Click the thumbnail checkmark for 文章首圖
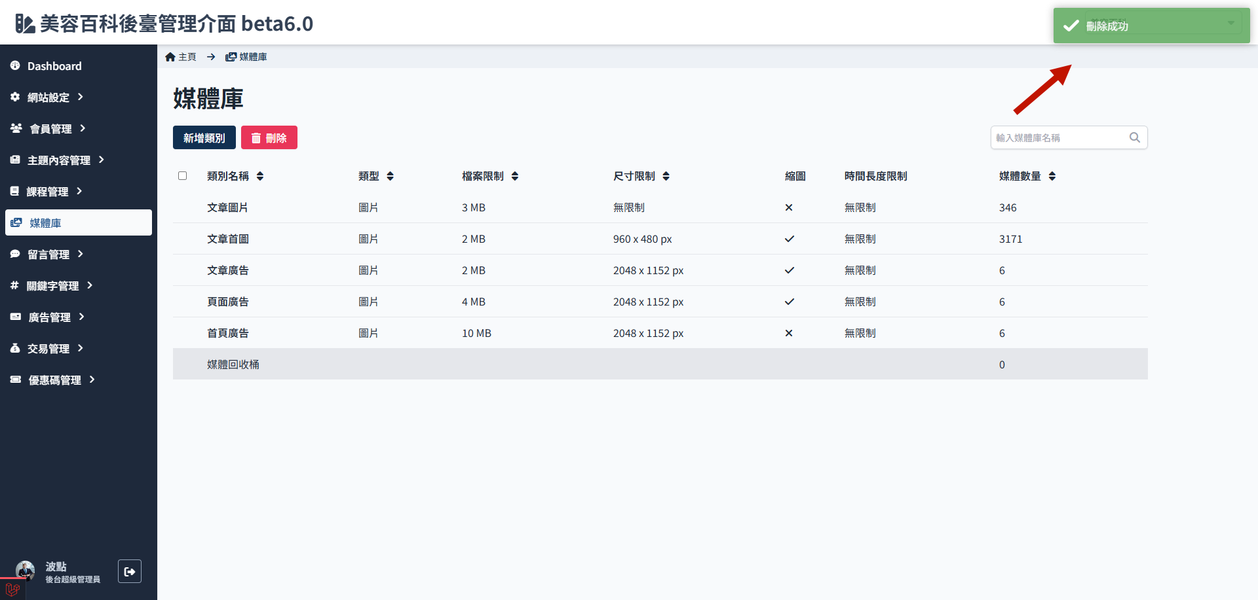 pos(790,239)
